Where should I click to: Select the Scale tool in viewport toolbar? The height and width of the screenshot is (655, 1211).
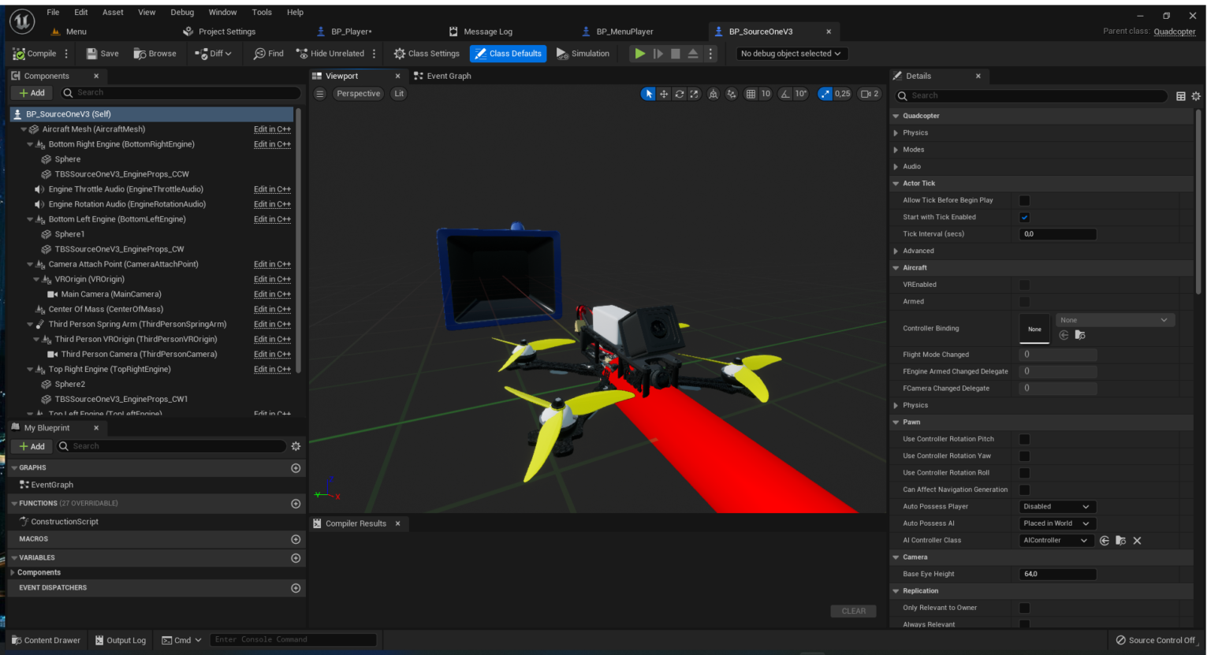pyautogui.click(x=695, y=93)
